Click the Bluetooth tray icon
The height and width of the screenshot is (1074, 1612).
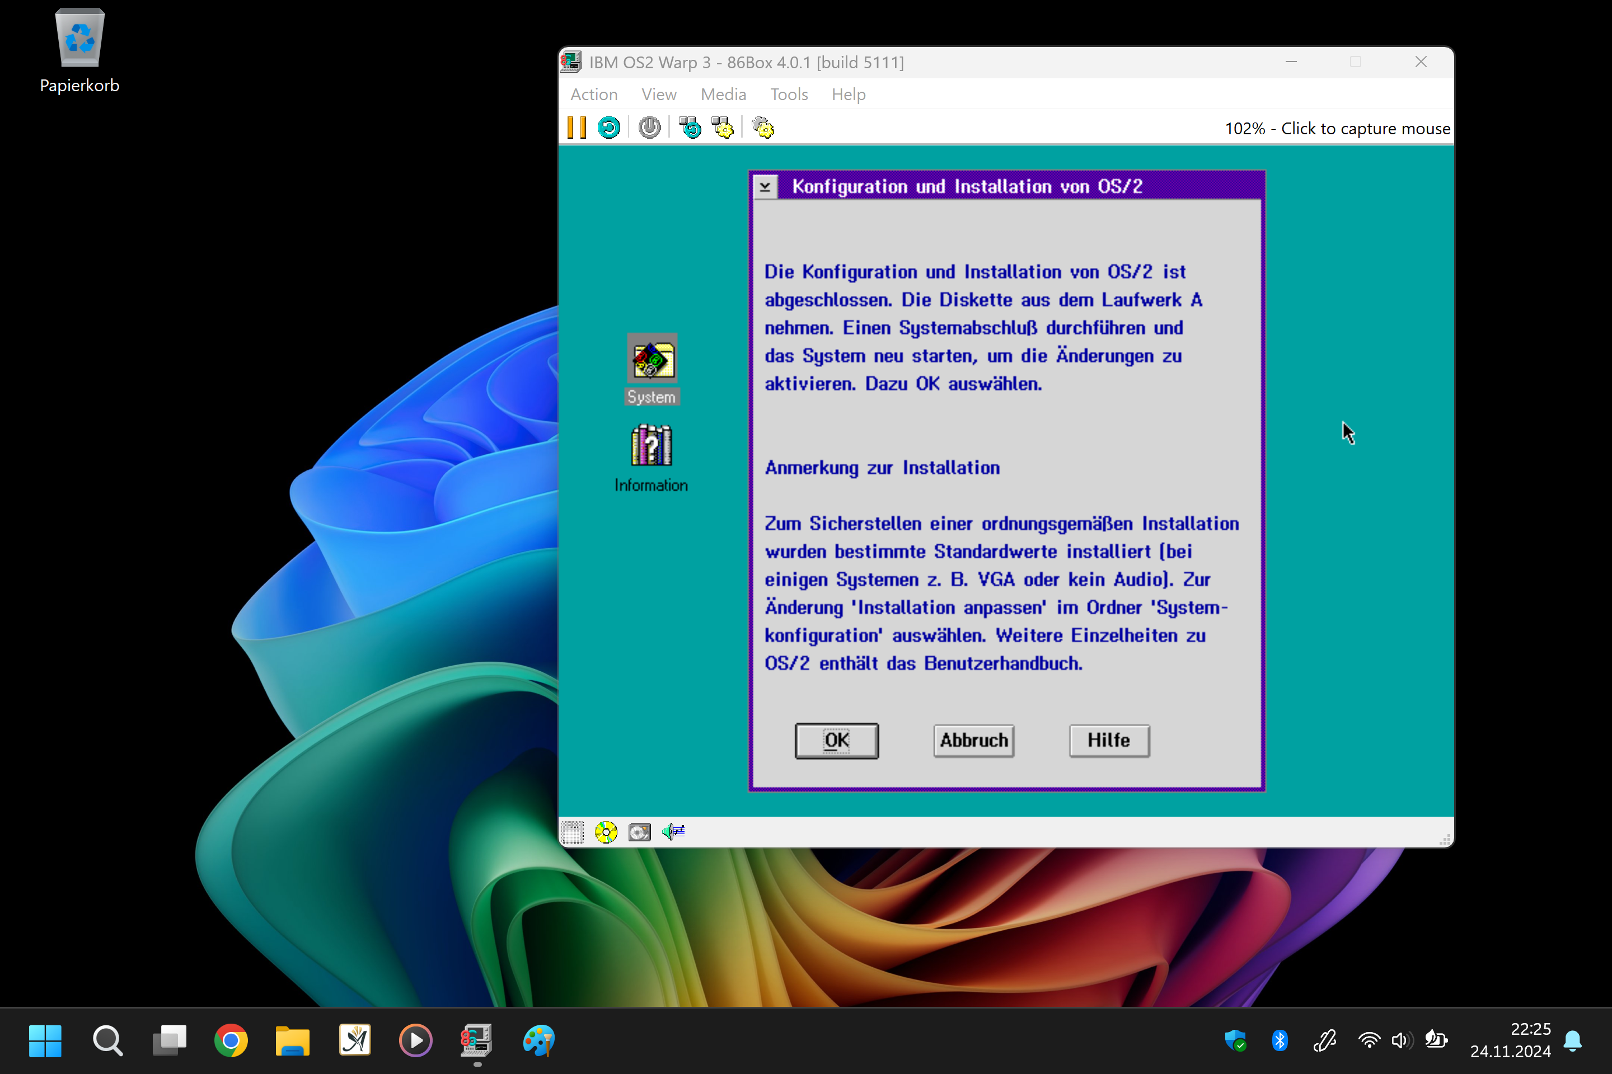click(1280, 1041)
